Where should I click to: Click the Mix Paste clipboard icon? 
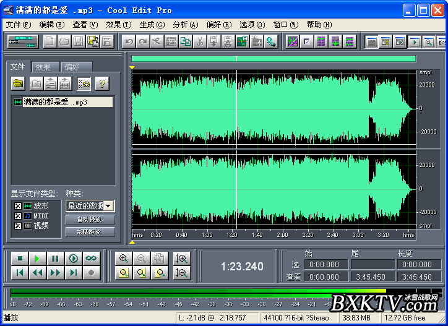228,41
